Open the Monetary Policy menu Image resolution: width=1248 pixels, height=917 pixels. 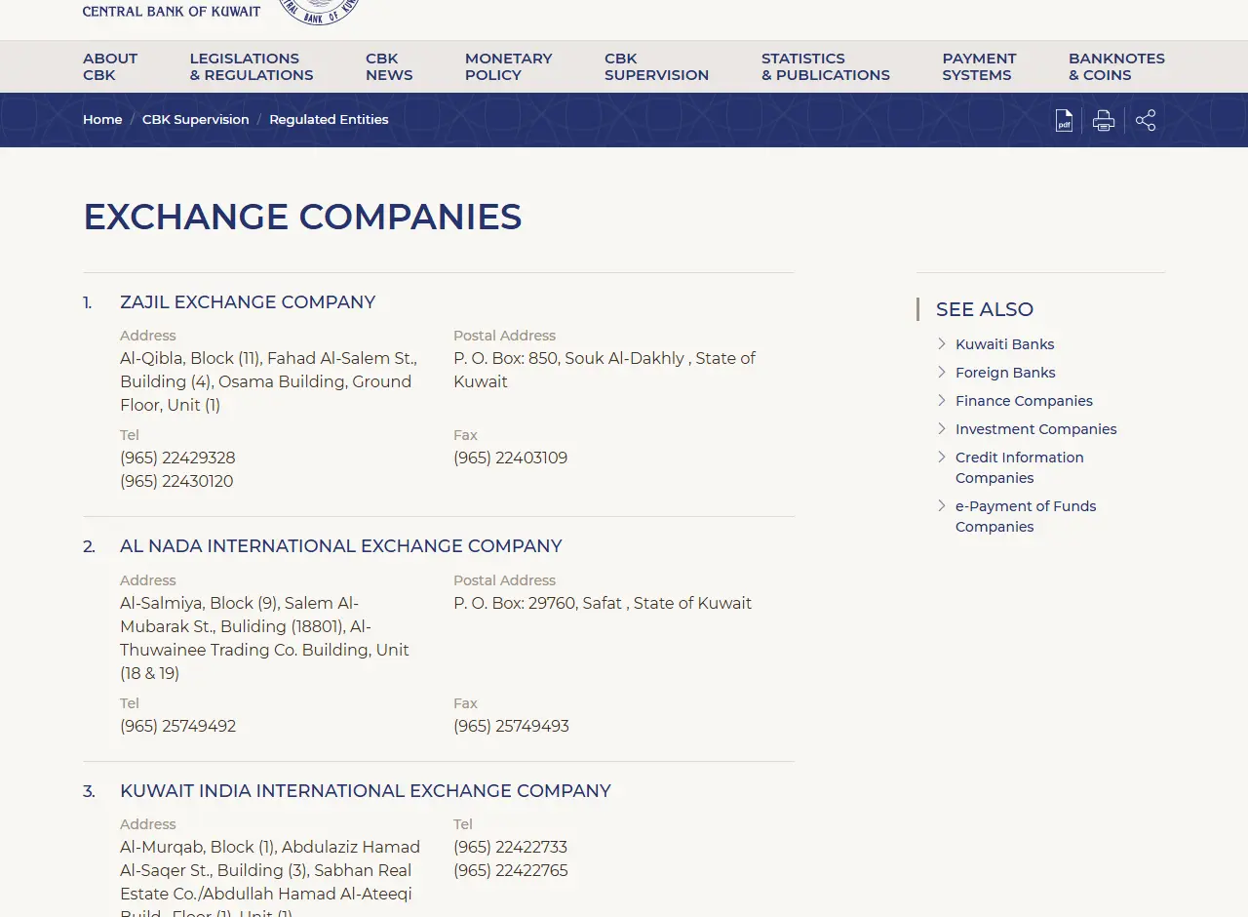pos(508,66)
